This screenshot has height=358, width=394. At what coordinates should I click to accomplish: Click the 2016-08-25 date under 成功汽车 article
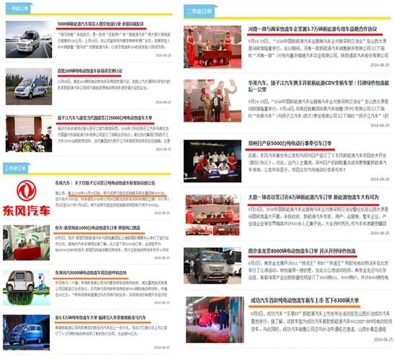coord(383,339)
